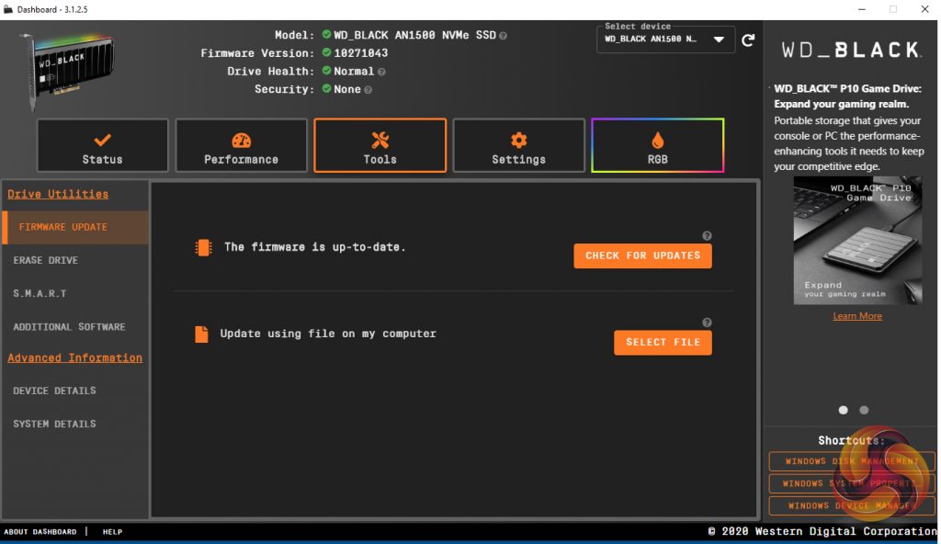Screen dimensions: 941x544
Task: Click the Check For Updates button
Action: click(x=642, y=255)
